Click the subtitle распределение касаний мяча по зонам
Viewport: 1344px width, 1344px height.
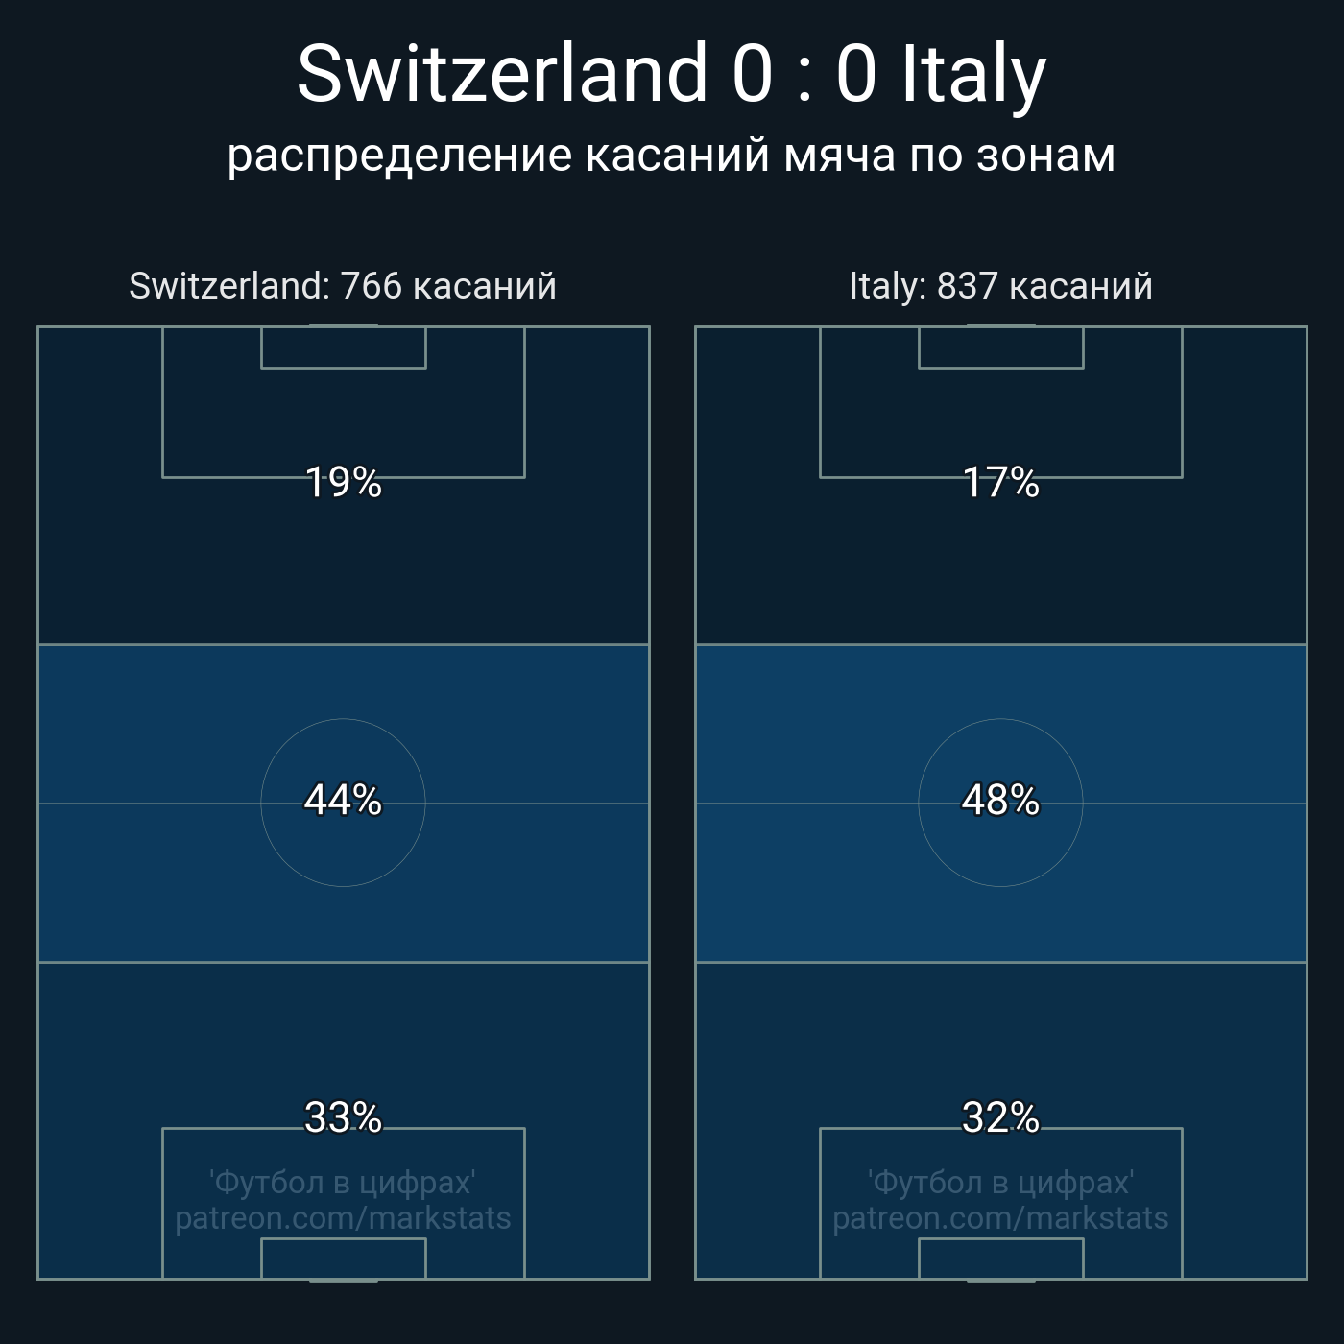[671, 156]
